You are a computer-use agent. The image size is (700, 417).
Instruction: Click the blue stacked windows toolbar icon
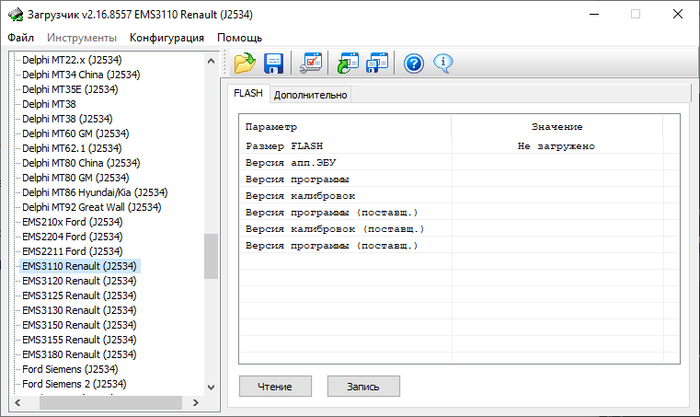pos(377,63)
